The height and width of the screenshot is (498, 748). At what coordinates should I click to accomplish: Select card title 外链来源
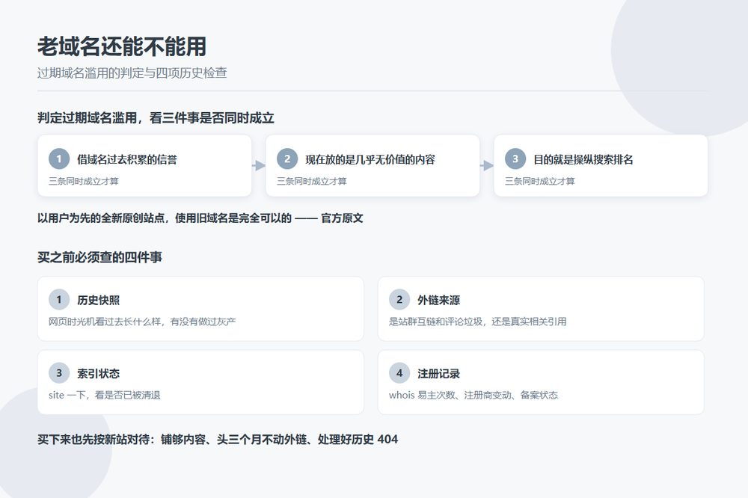pyautogui.click(x=439, y=300)
